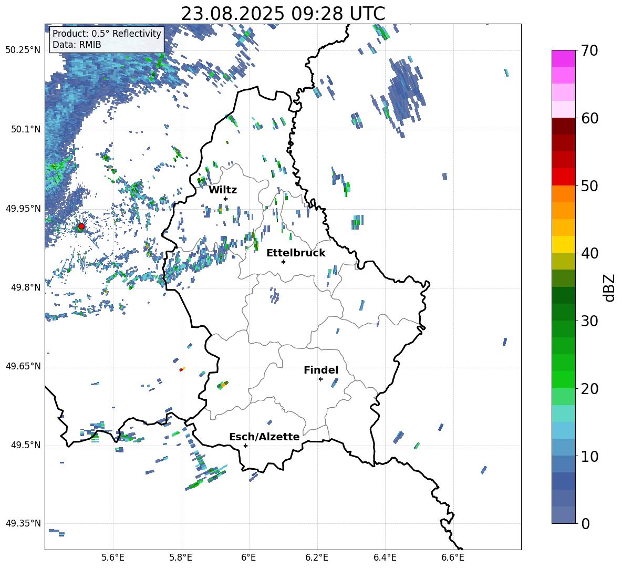
Task: Click the Wiltz station cross marker
Action: pos(226,199)
